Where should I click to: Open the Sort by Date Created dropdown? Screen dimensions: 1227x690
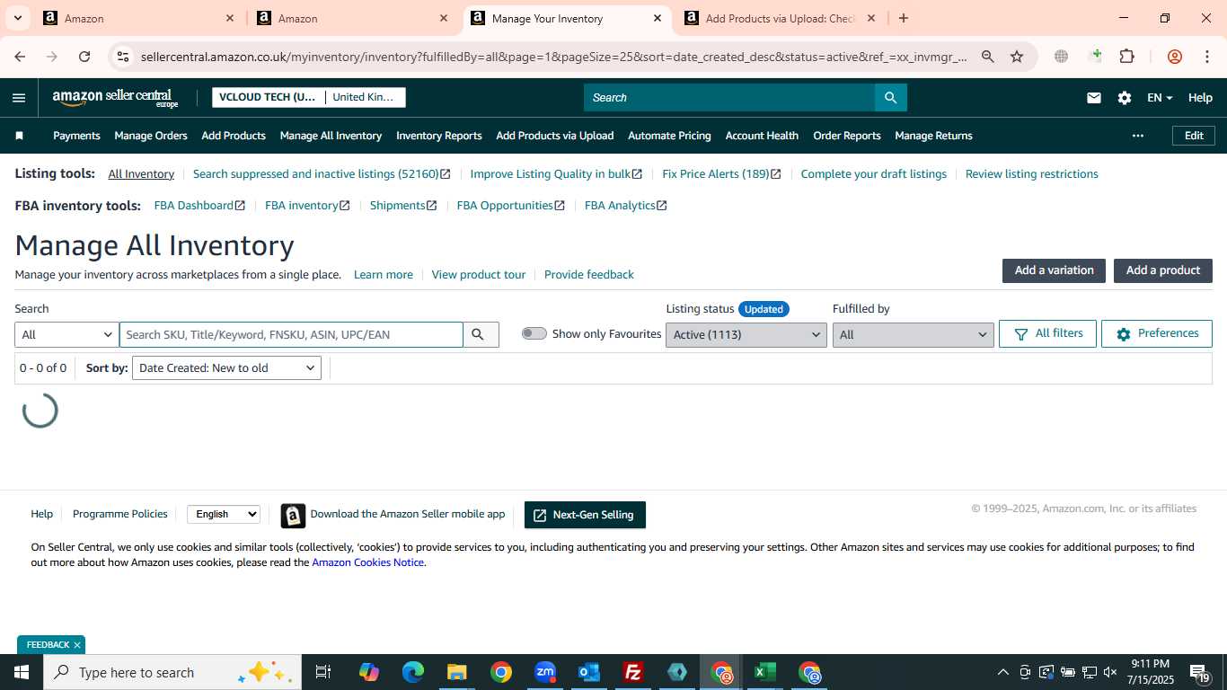[x=226, y=367]
